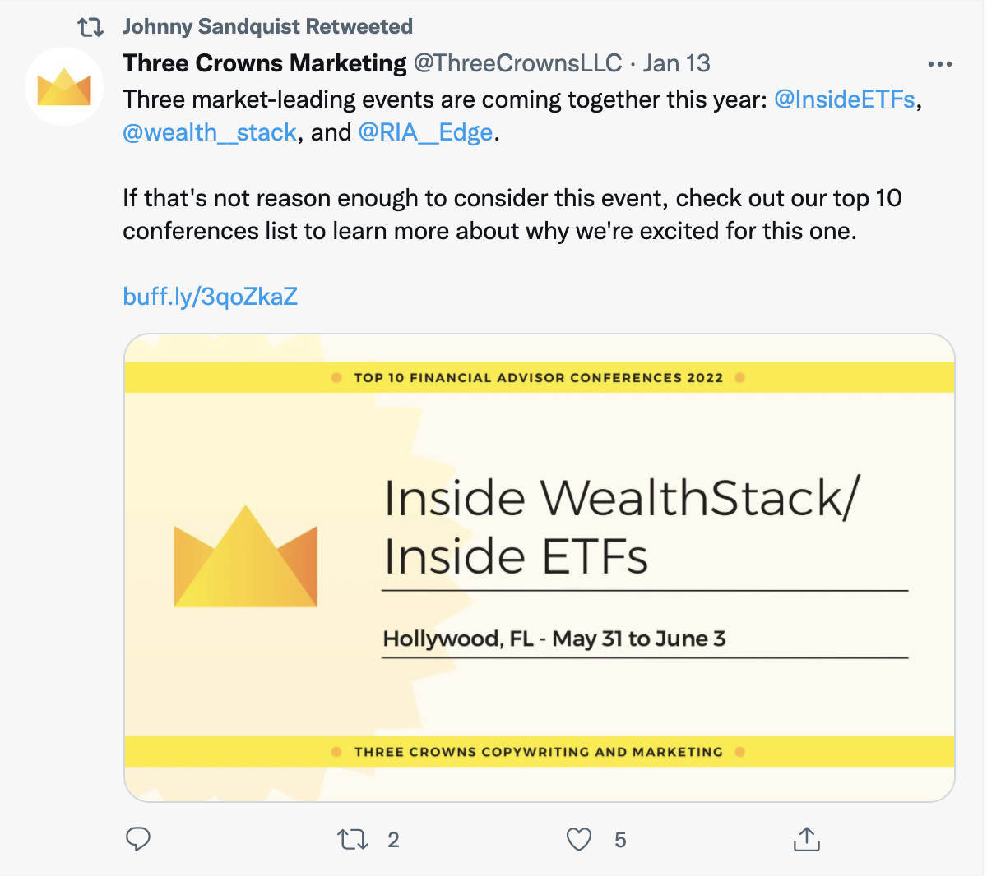Viewport: 987px width, 876px height.
Task: Open Three Crowns Marketing profile avatar
Action: tap(64, 87)
